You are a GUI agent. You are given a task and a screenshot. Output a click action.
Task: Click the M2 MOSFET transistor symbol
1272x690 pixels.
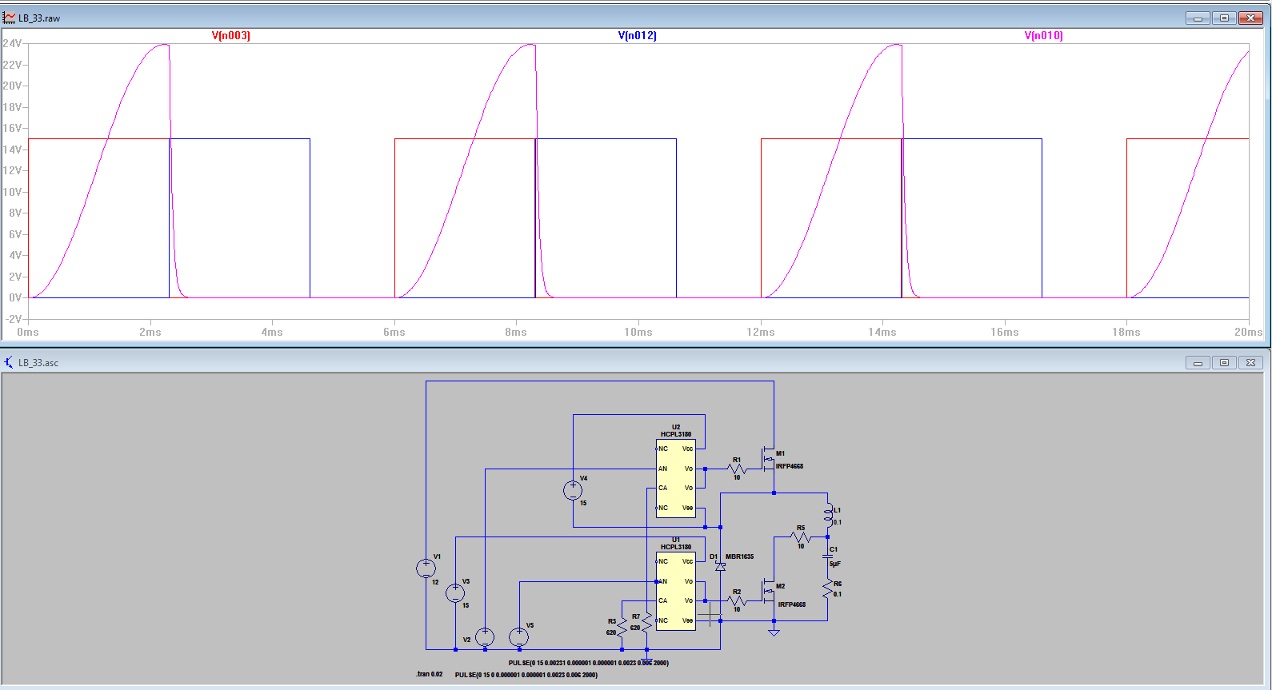pos(770,592)
